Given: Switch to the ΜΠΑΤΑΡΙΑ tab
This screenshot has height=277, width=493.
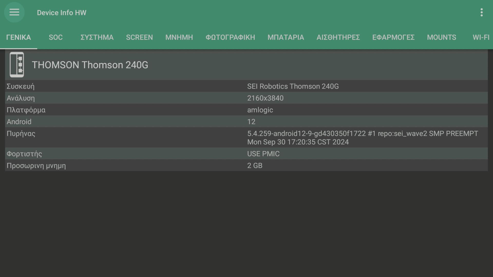Looking at the screenshot, I should click(286, 37).
